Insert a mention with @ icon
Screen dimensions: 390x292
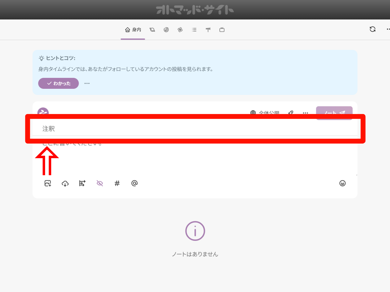[x=134, y=183]
